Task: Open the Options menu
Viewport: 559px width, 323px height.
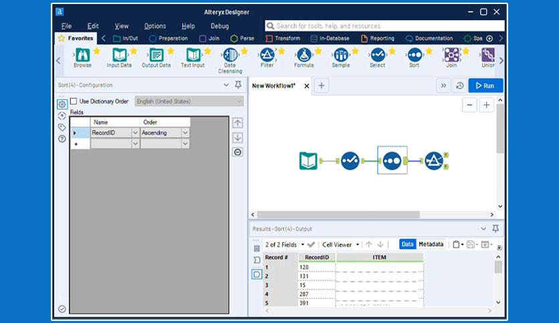Action: click(x=154, y=26)
